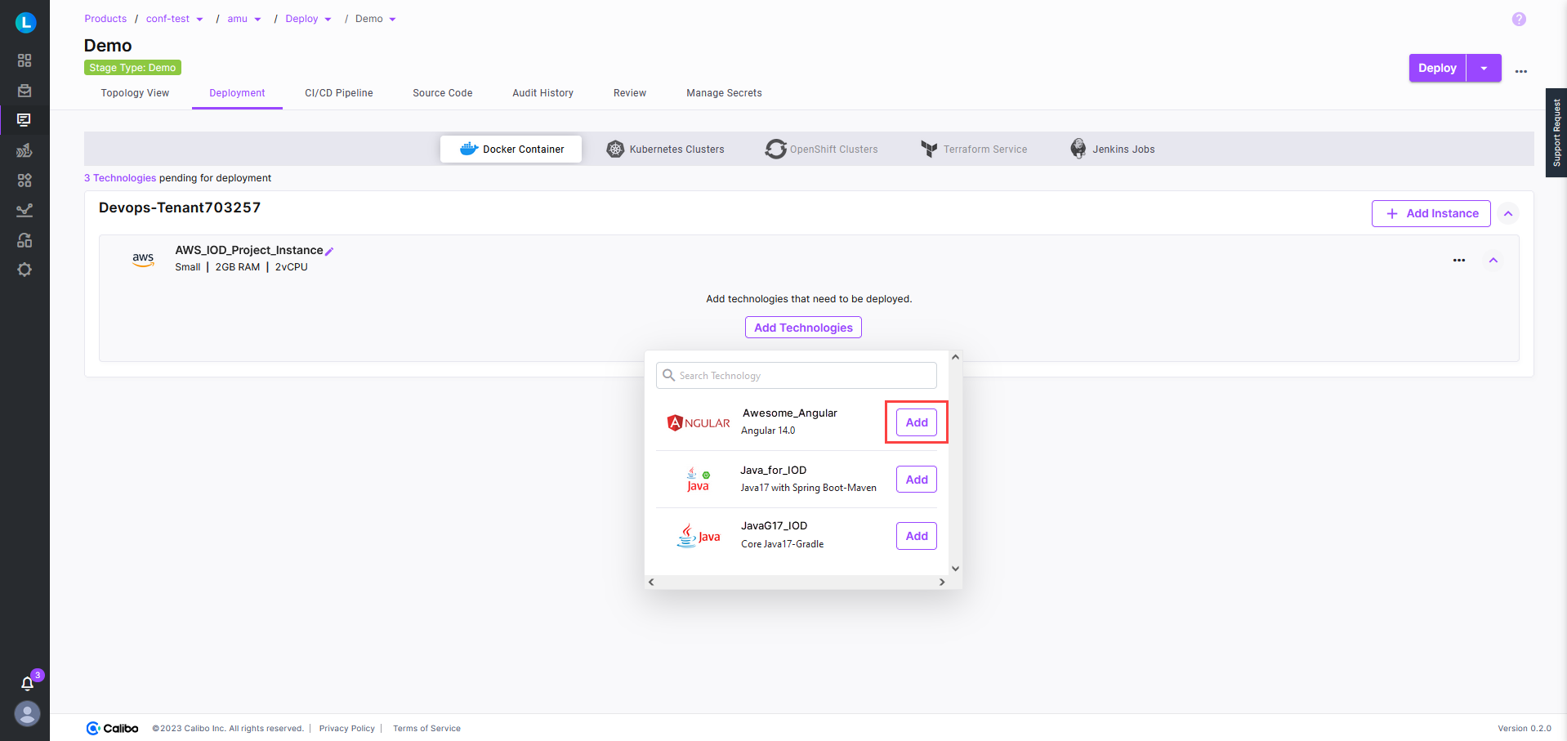Open the Privacy Policy link in footer

click(346, 728)
